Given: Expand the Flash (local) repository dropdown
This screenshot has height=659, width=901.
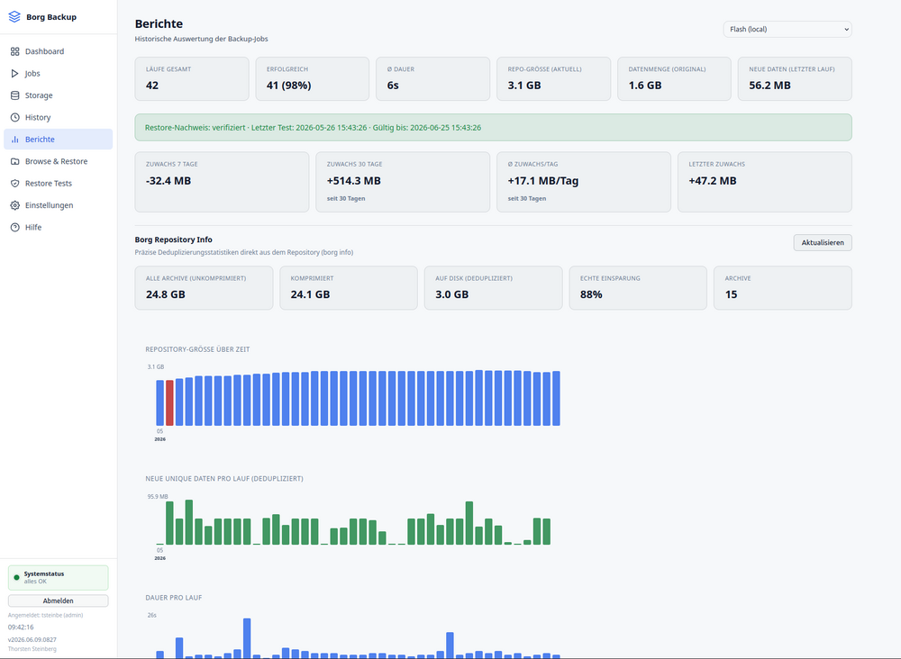Looking at the screenshot, I should pos(787,30).
